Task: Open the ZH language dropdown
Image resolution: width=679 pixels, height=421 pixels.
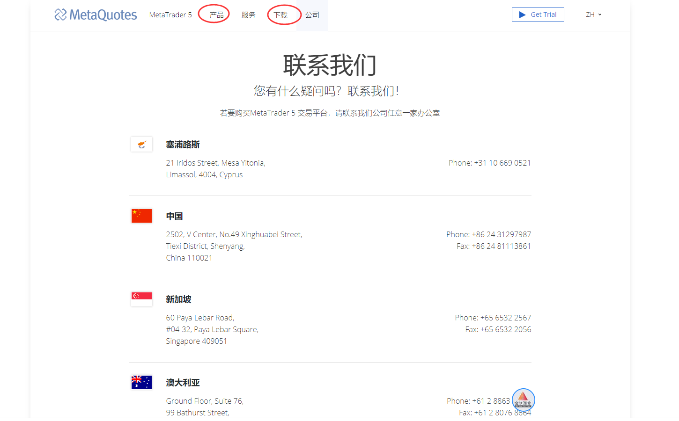Action: pyautogui.click(x=593, y=15)
